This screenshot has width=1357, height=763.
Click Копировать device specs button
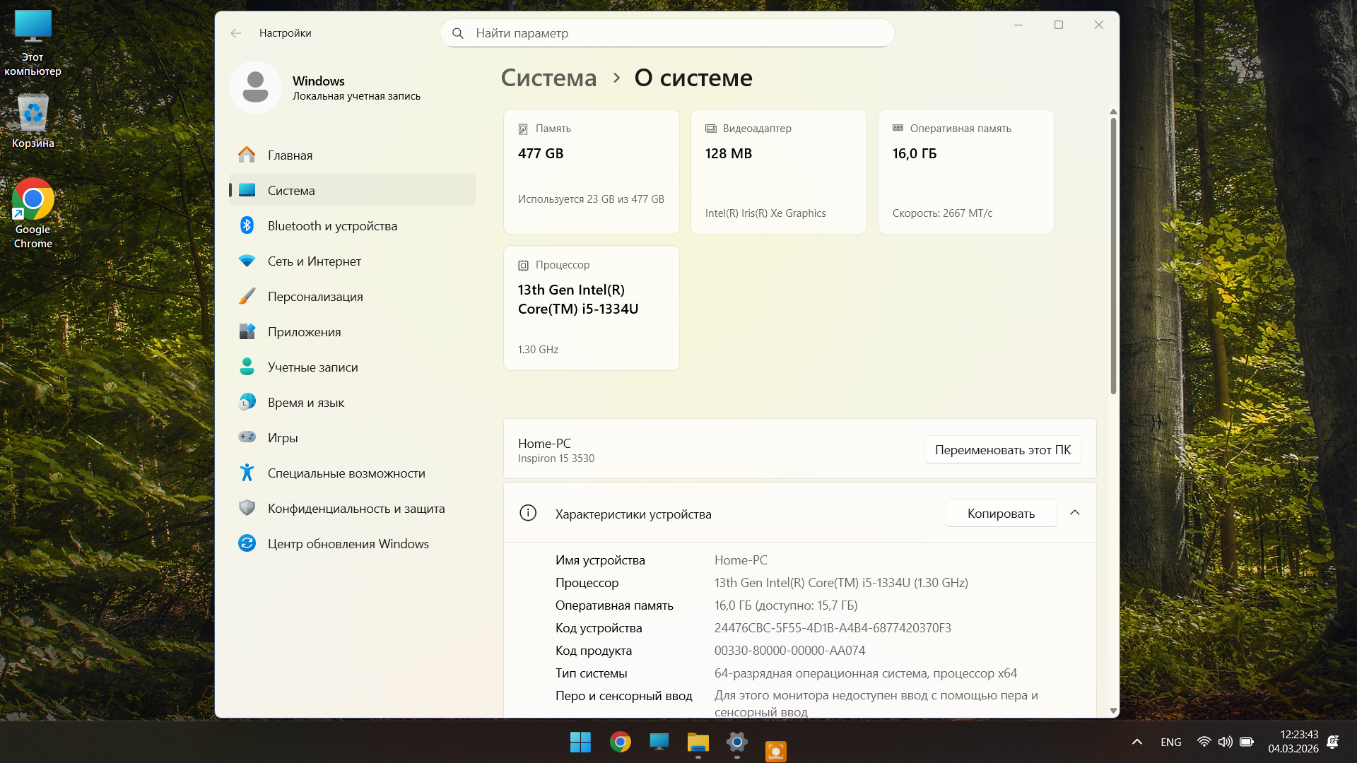point(1001,514)
